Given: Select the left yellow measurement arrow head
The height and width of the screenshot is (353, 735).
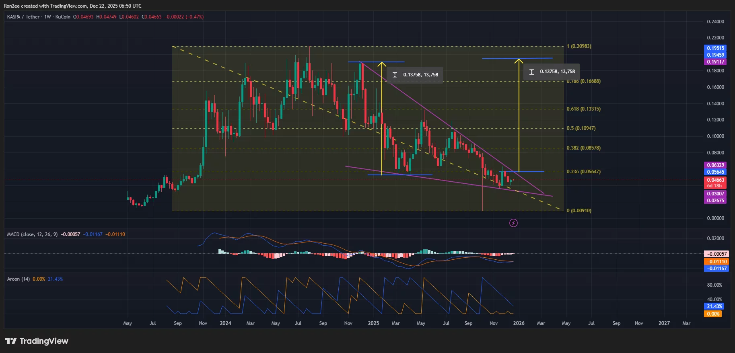Looking at the screenshot, I should pos(382,64).
